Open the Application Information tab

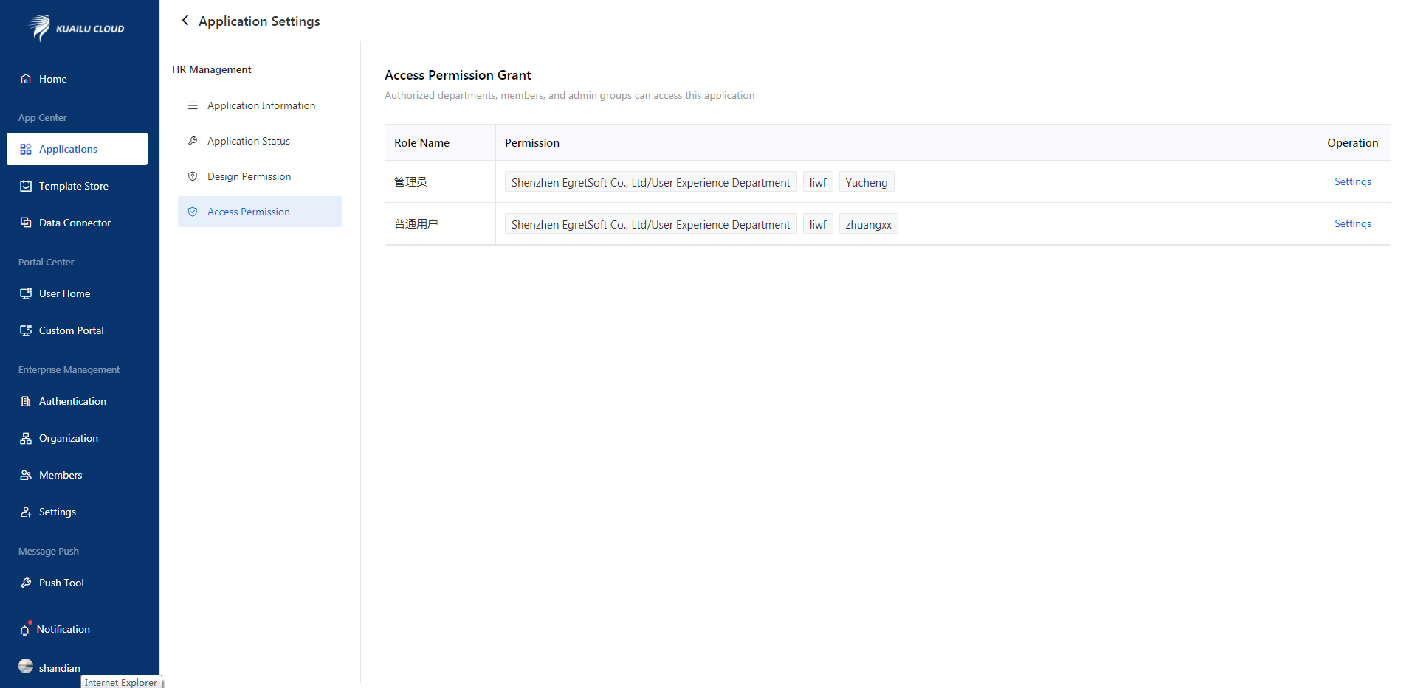click(x=261, y=105)
